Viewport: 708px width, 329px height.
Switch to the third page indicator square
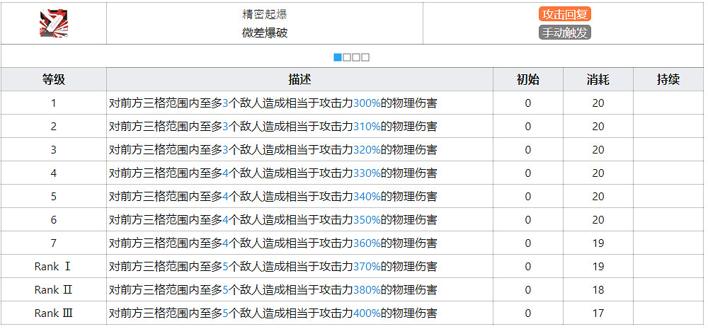[356, 57]
